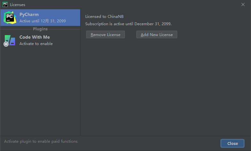This screenshot has height=151, width=251.
Task: Click empty space below the license buttons
Action: (165, 87)
